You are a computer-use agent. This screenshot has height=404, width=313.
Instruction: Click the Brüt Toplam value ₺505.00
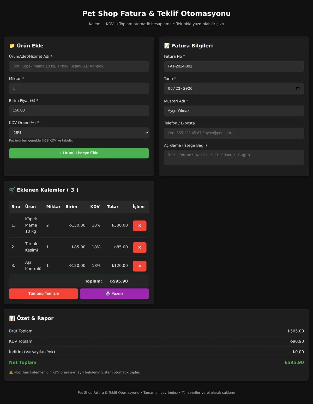pos(296,331)
